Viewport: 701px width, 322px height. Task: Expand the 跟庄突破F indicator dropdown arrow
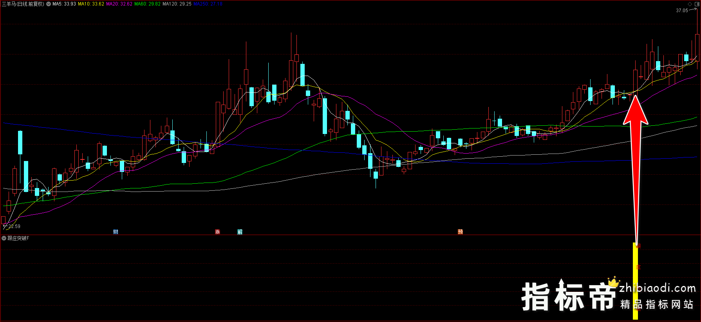[x=4, y=238]
